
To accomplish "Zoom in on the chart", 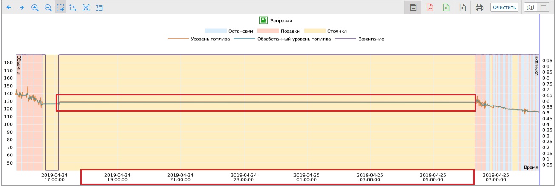I will click(x=35, y=8).
